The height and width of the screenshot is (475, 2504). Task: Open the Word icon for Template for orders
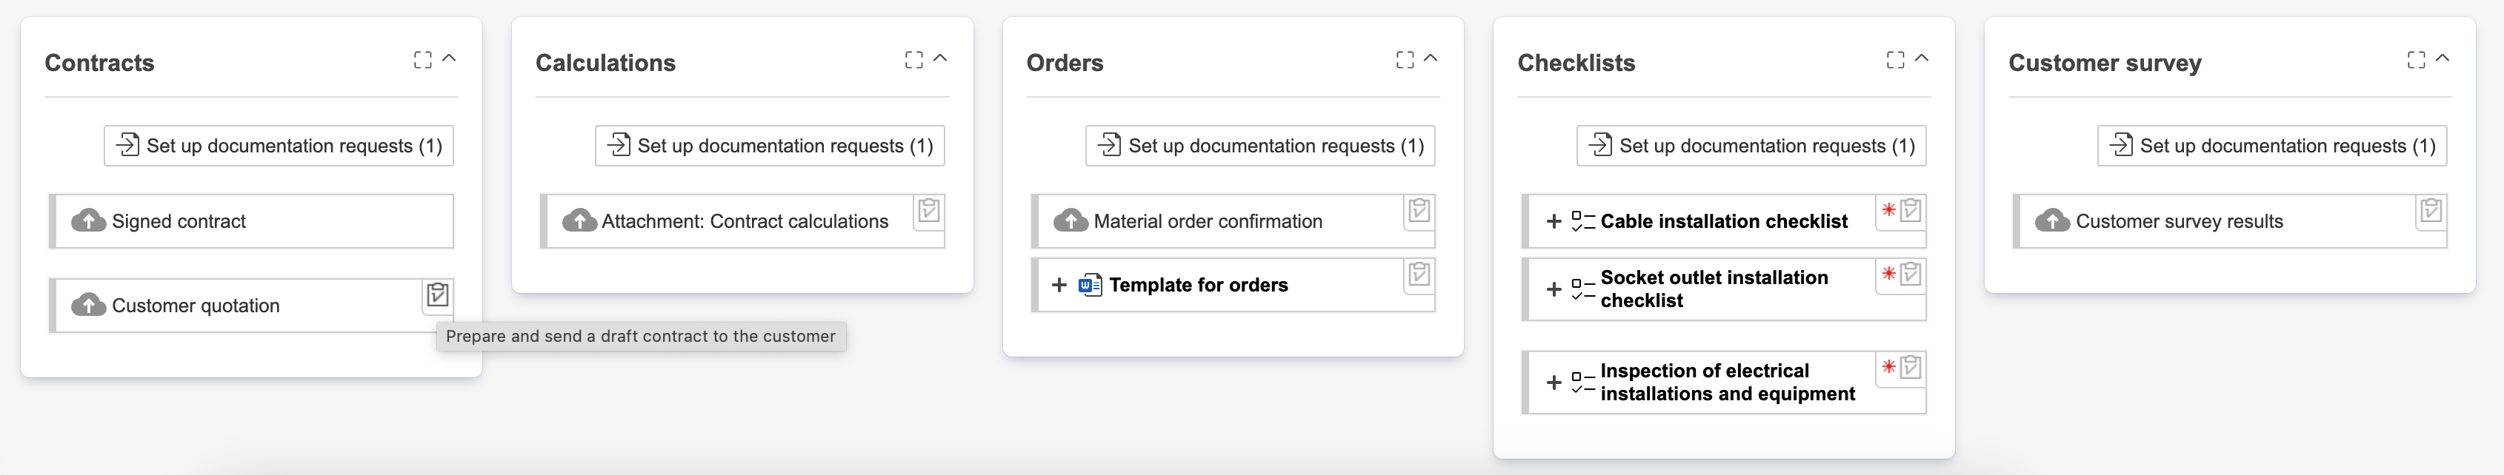(1090, 285)
